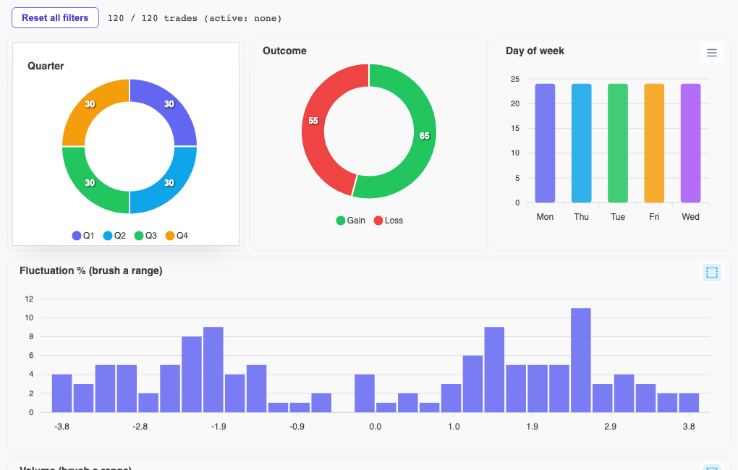Toggle Q3 legend item in Quarter chart

click(145, 236)
